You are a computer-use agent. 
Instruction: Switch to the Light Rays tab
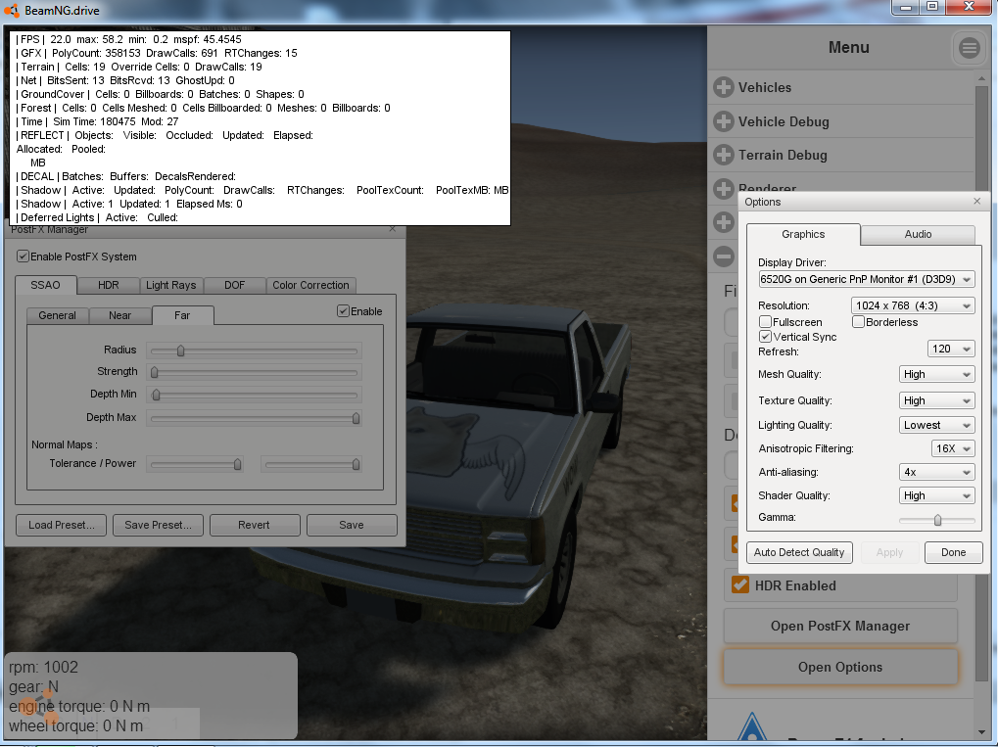pos(171,285)
